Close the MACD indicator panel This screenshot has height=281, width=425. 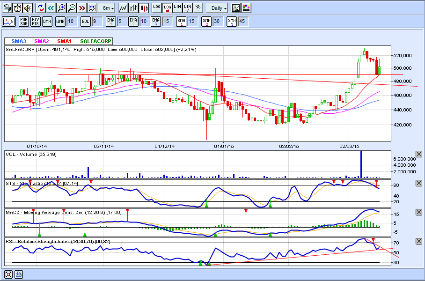pos(419,212)
